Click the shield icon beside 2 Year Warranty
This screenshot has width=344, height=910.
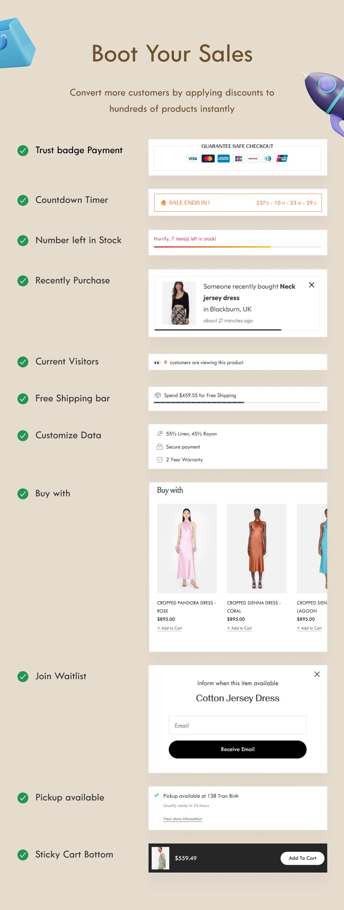pos(159,459)
